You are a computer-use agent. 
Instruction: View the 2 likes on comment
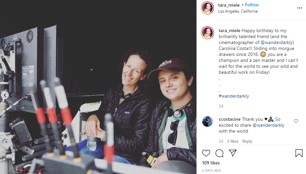click(233, 141)
